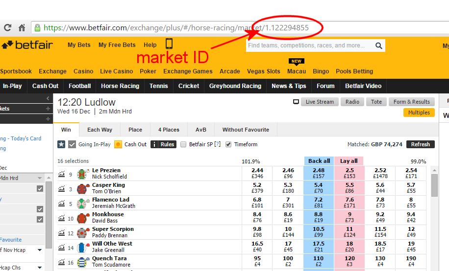Click the Live Stream screen icon
449x271 pixels.
click(296, 102)
